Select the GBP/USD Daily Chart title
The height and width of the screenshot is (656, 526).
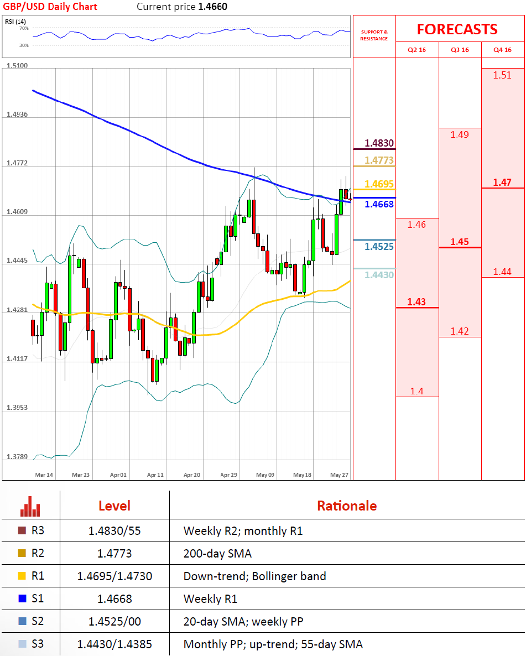coord(50,7)
